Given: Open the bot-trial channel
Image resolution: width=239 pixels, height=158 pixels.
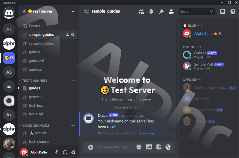Looking at the screenshot, I should 49,114.
